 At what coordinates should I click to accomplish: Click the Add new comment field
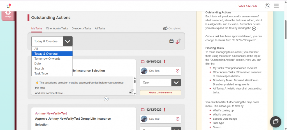tap(50, 93)
